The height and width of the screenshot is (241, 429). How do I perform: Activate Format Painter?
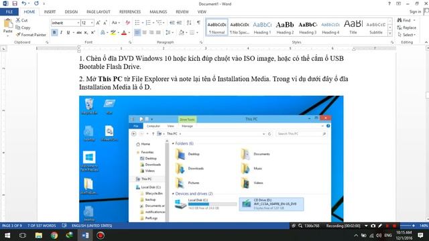point(32,35)
